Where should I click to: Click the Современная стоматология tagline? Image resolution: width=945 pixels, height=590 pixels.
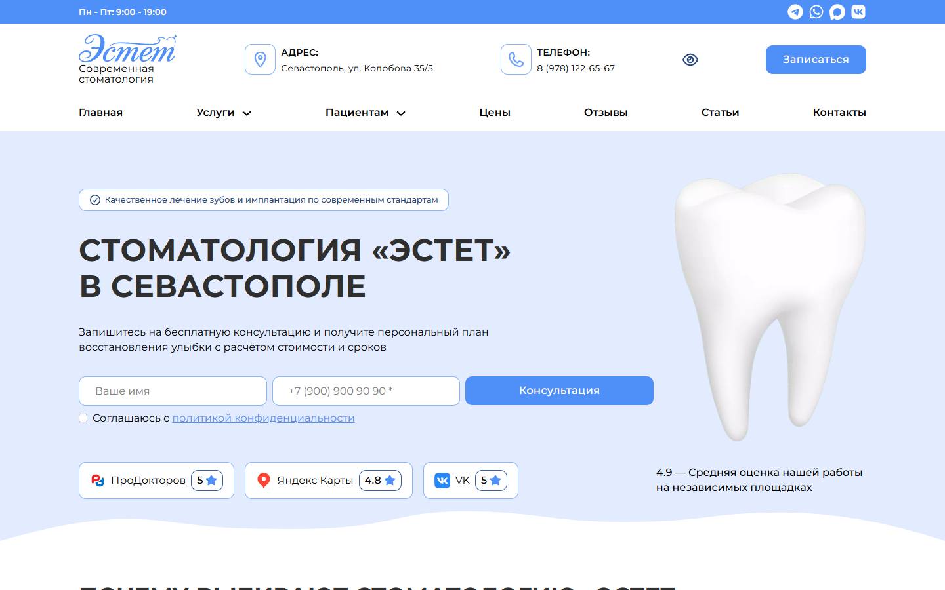click(116, 74)
